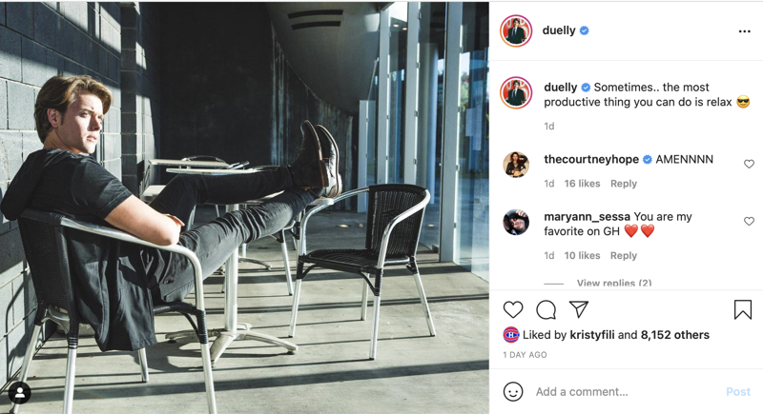Open the three-dot more options menu

click(x=745, y=31)
